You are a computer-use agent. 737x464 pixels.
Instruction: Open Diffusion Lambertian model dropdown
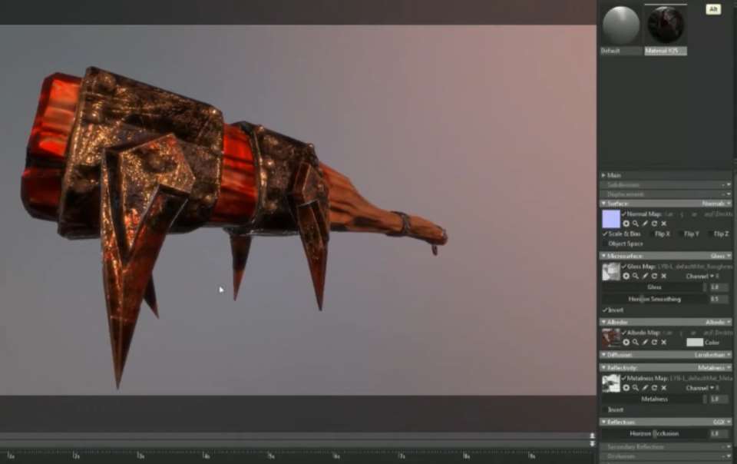(x=712, y=355)
